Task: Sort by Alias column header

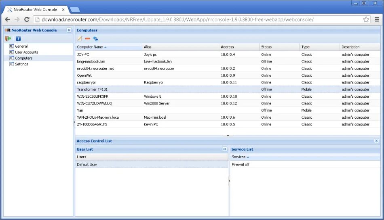Action: point(180,47)
